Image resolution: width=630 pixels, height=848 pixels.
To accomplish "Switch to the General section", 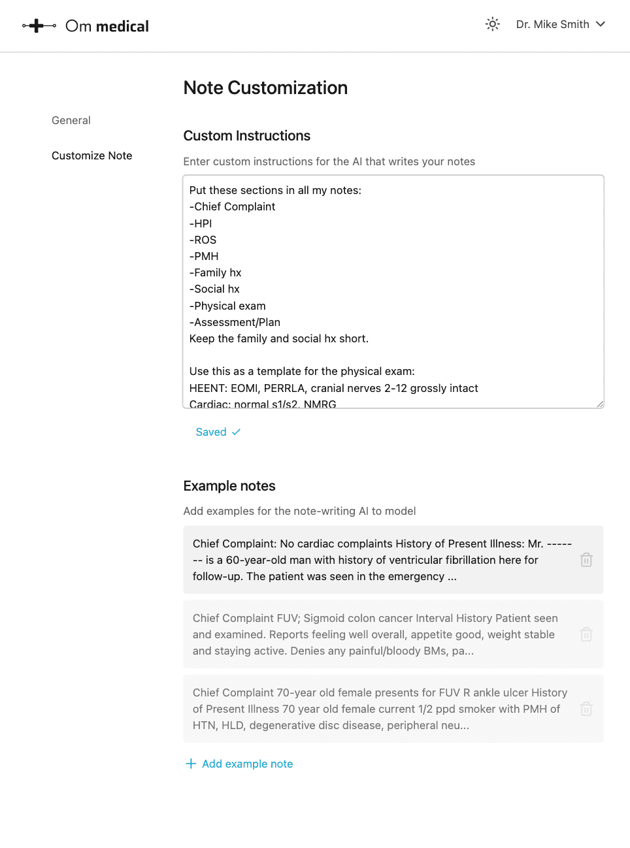I will tap(71, 120).
